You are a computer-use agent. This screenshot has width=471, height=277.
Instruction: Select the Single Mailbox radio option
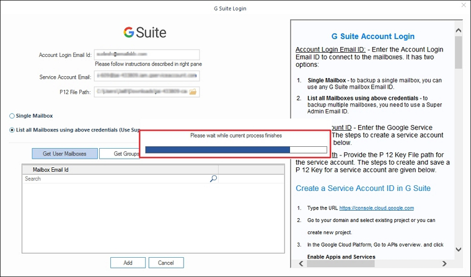click(x=12, y=116)
